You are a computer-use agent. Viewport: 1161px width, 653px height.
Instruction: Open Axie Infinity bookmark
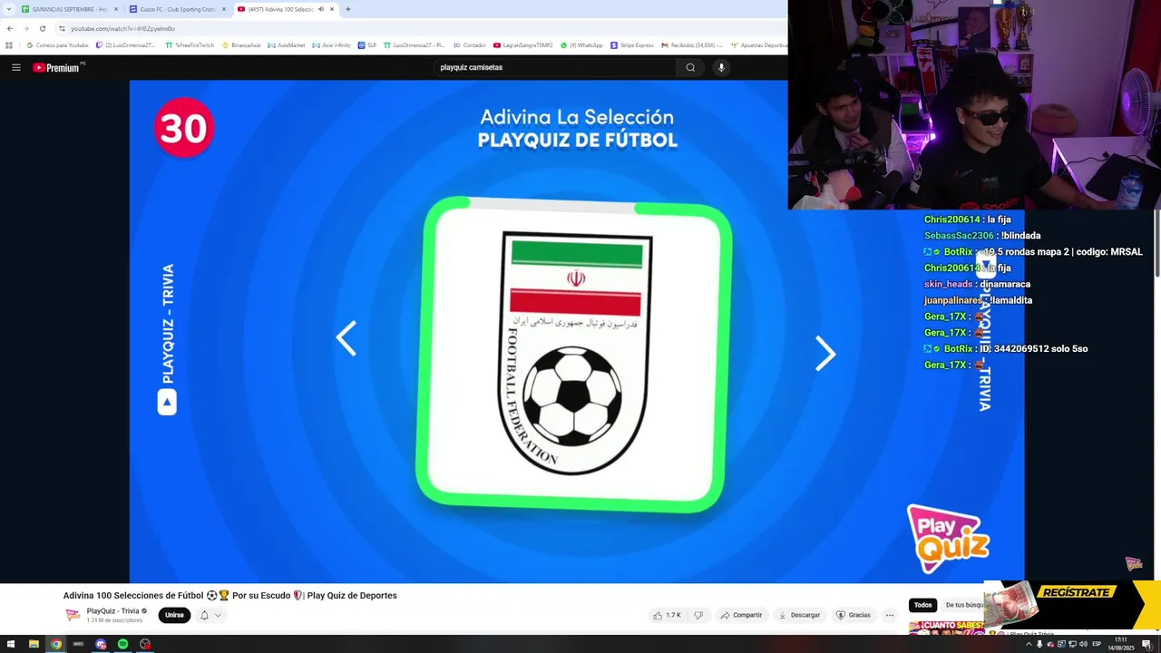pyautogui.click(x=331, y=44)
